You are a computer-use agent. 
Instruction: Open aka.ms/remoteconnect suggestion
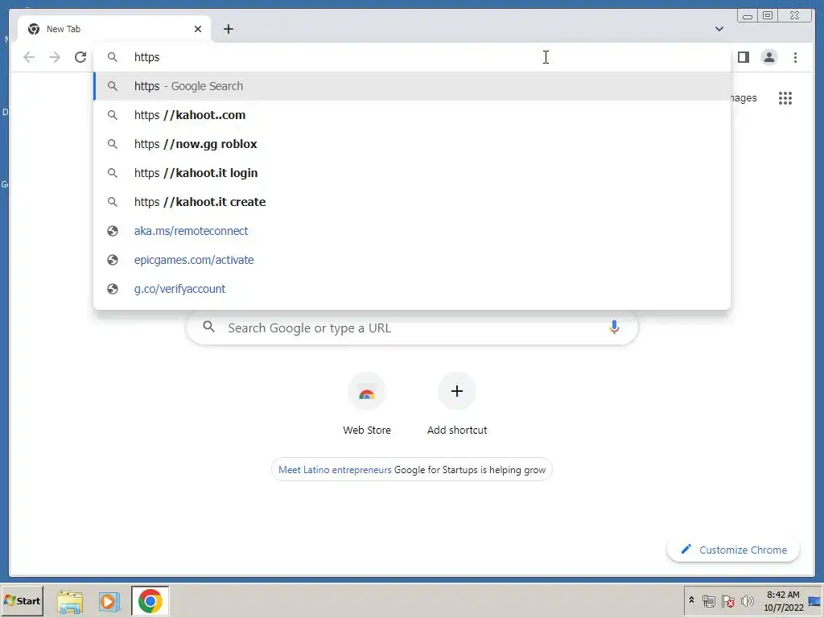[x=412, y=231]
